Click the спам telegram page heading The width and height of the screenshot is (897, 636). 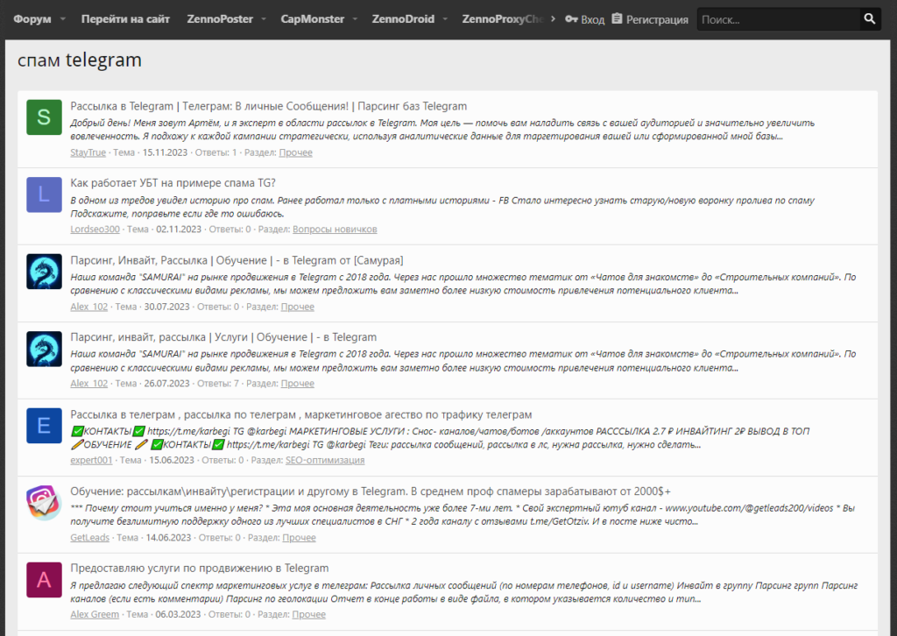(x=80, y=60)
